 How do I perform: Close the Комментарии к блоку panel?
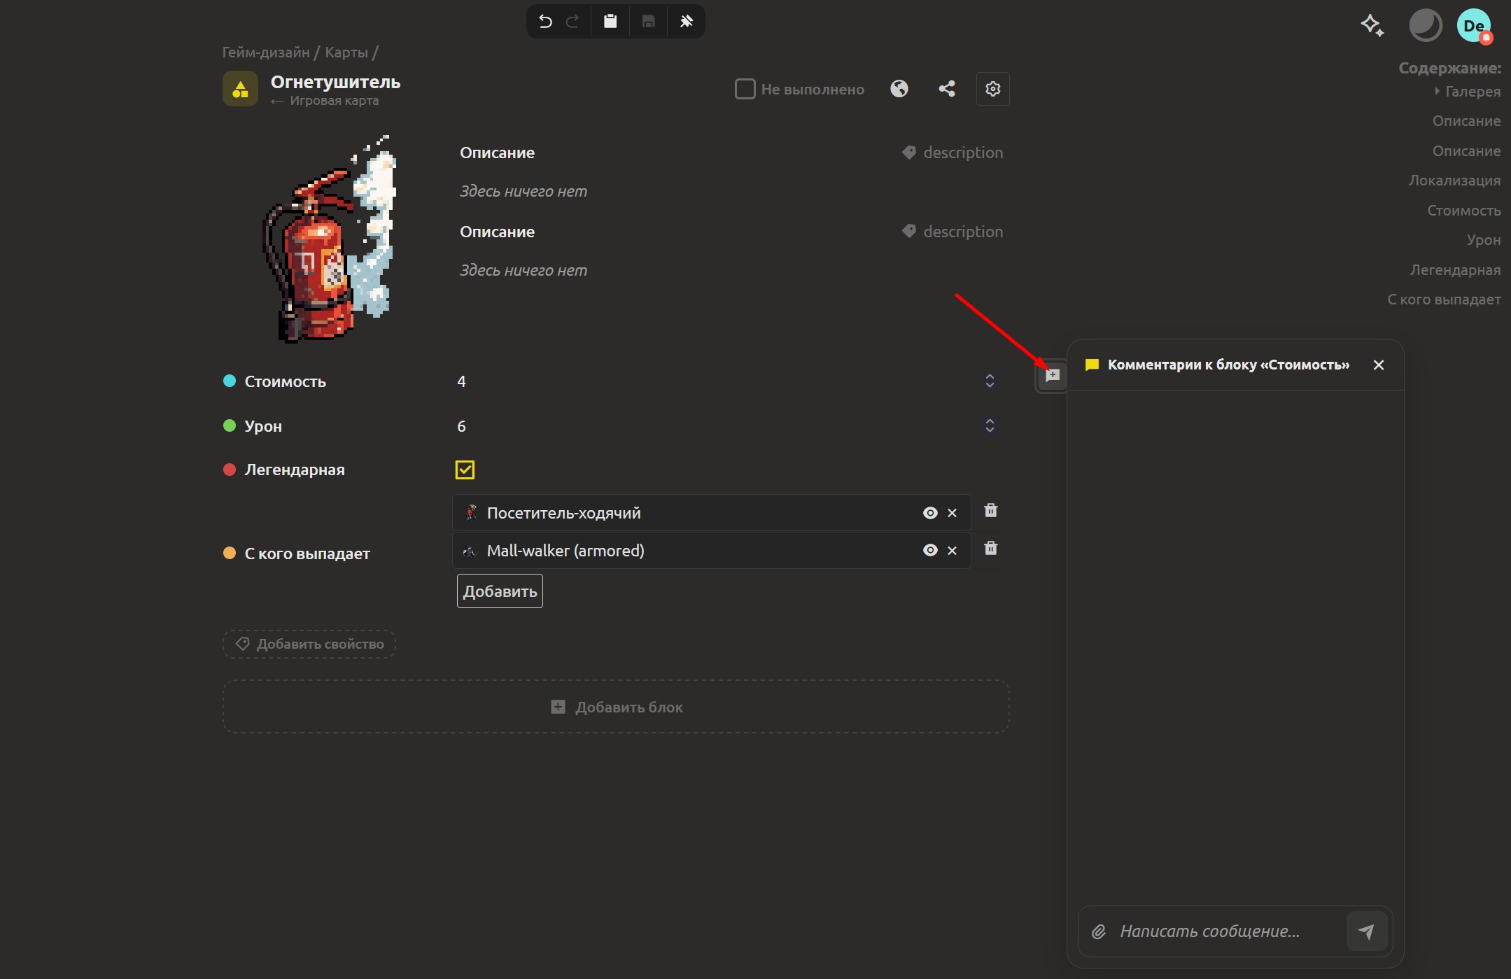[x=1379, y=365]
